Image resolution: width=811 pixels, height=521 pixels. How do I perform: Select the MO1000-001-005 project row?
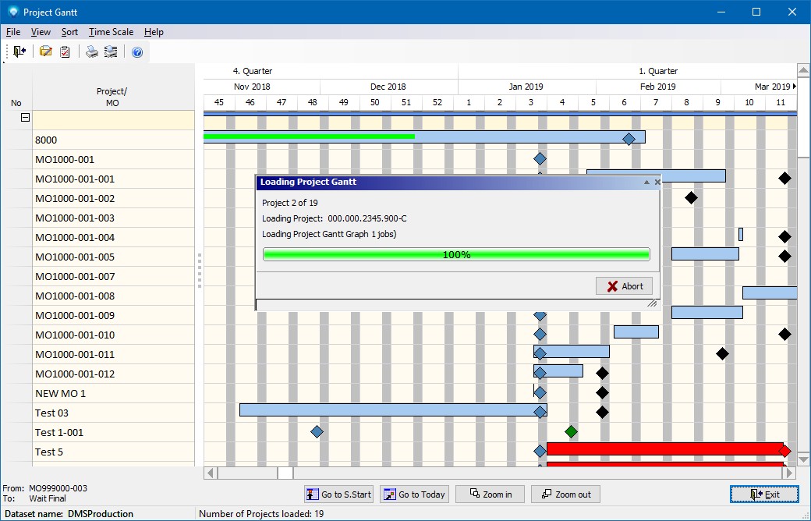click(75, 257)
